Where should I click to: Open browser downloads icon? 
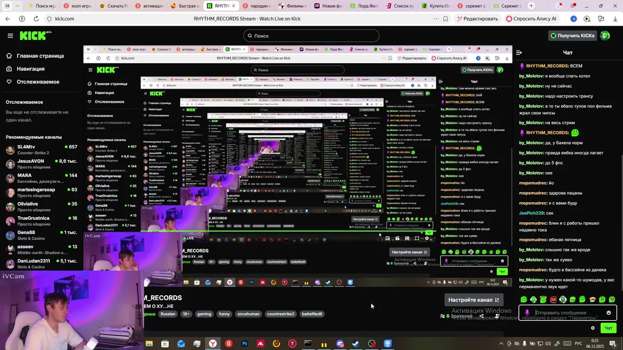pyautogui.click(x=615, y=18)
